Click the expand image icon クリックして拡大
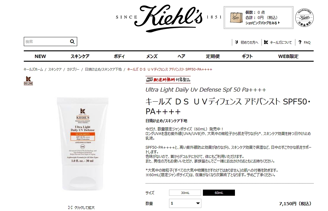The width and height of the screenshot is (328, 211). pos(70,207)
